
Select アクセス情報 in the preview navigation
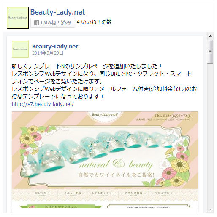click(133, 193)
